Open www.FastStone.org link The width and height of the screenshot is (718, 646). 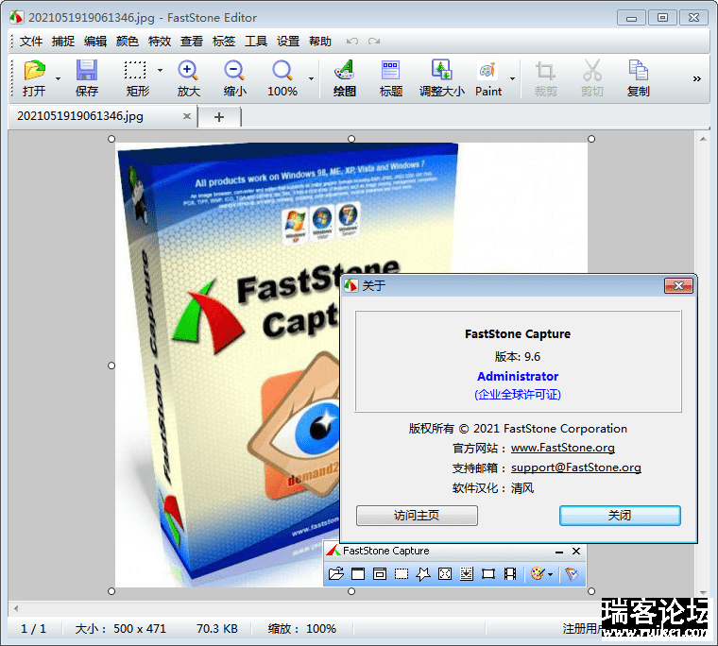(563, 448)
